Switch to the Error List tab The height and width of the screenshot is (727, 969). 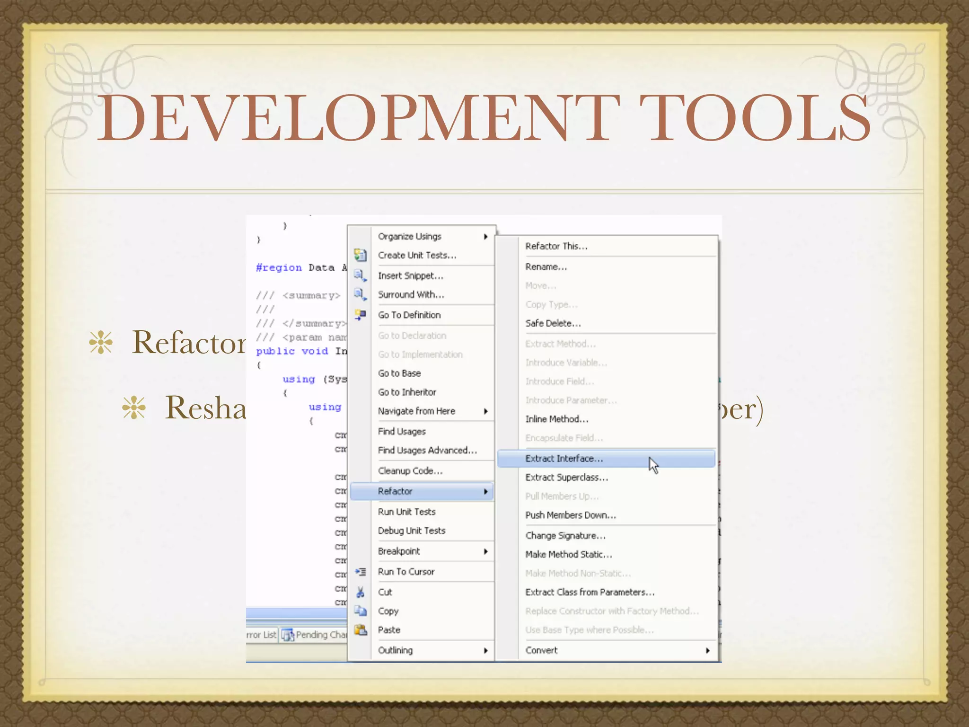[x=262, y=635]
